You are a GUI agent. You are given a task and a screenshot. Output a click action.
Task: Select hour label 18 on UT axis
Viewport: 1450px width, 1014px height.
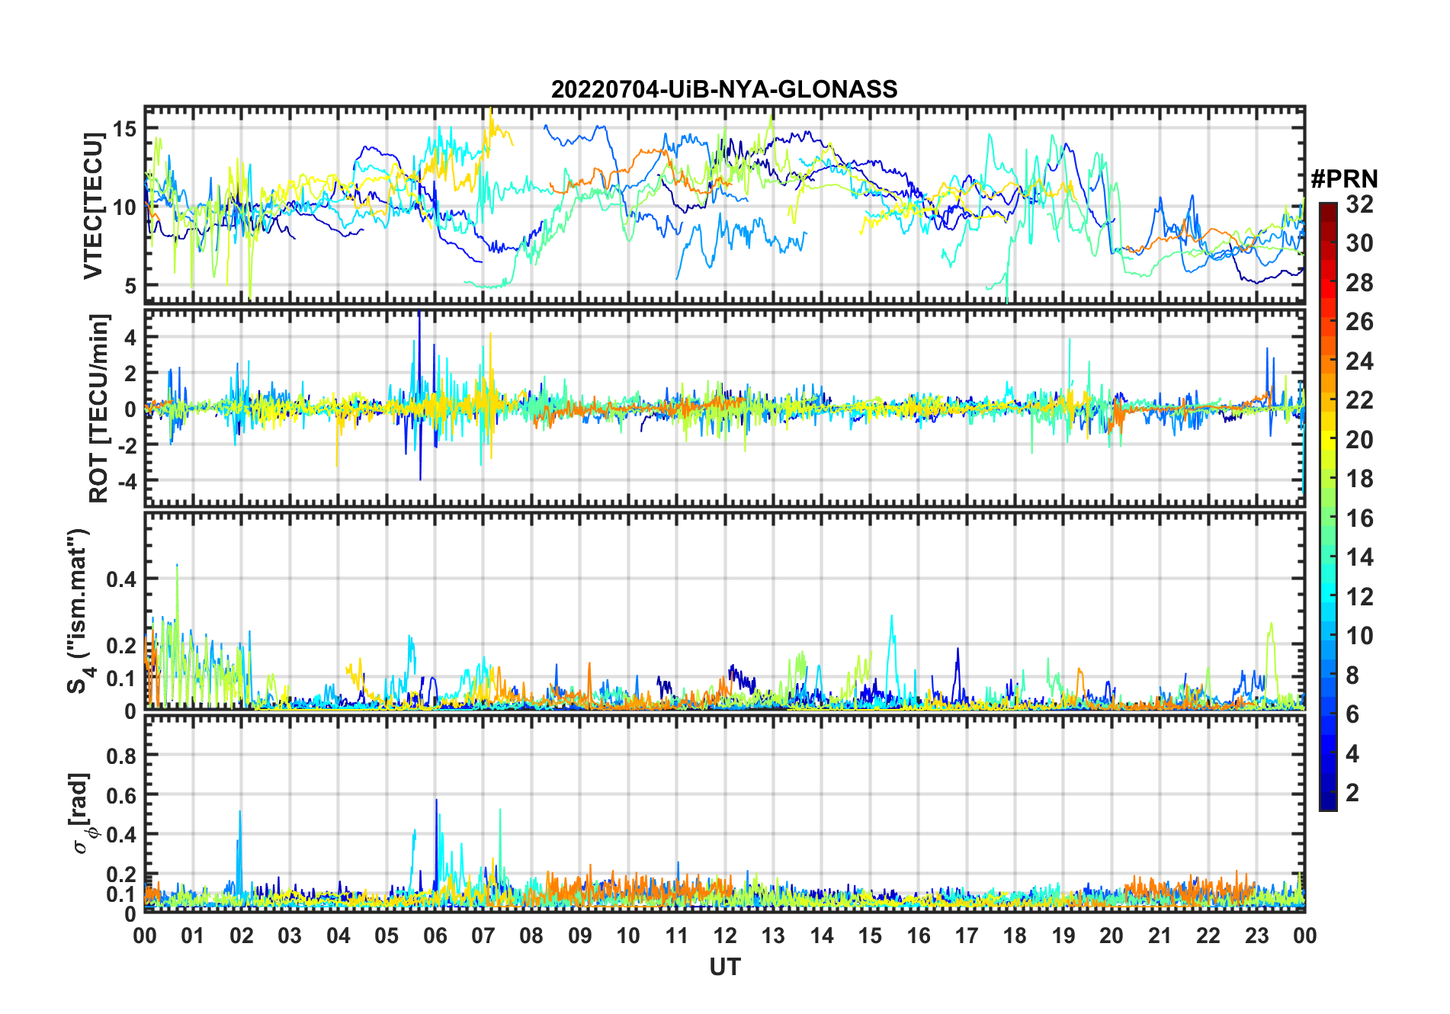1015,936
